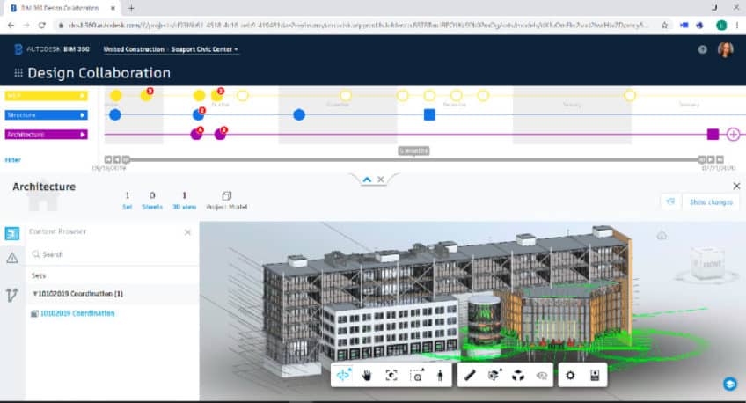
Task: Collapse the timeline with the blue up chevron
Action: pyautogui.click(x=367, y=180)
